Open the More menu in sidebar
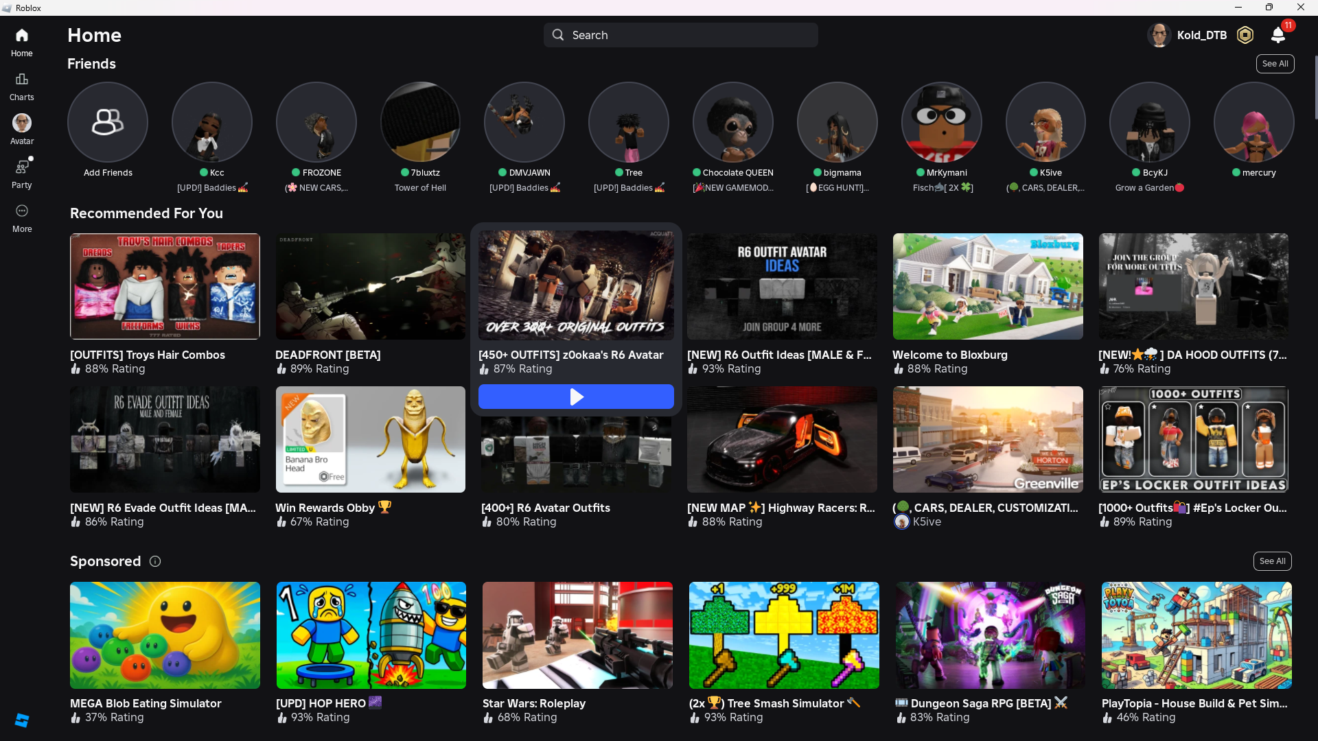Viewport: 1318px width, 741px height. point(21,218)
